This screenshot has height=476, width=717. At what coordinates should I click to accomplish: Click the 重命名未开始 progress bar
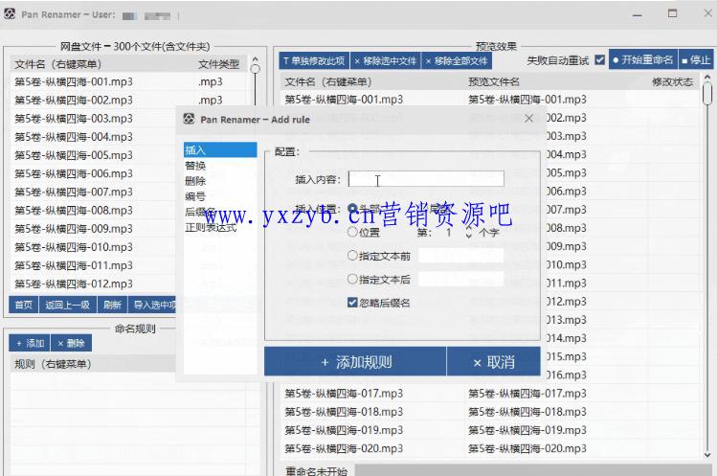(533, 470)
